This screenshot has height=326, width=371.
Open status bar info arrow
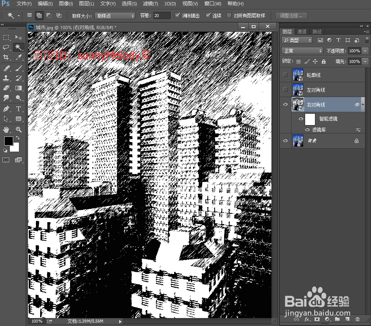pyautogui.click(x=120, y=321)
